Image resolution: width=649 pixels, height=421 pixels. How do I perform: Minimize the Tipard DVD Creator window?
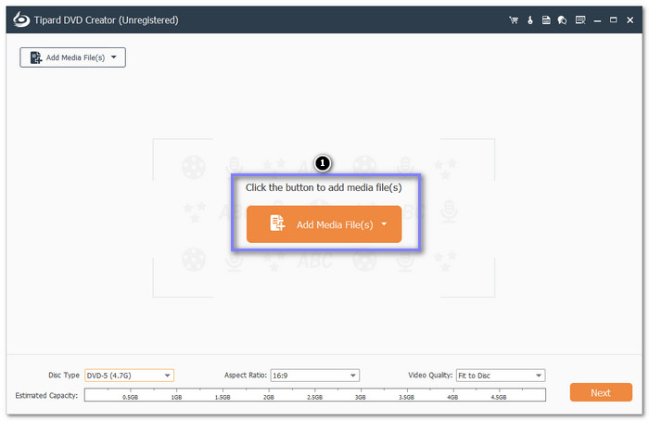tap(597, 20)
